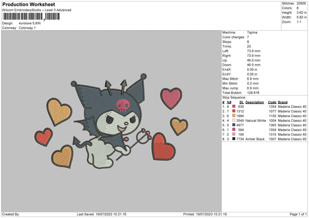Viewport: 309px width, 218px height.
Task: Click thread code 1007 in the list
Action: 272,139
